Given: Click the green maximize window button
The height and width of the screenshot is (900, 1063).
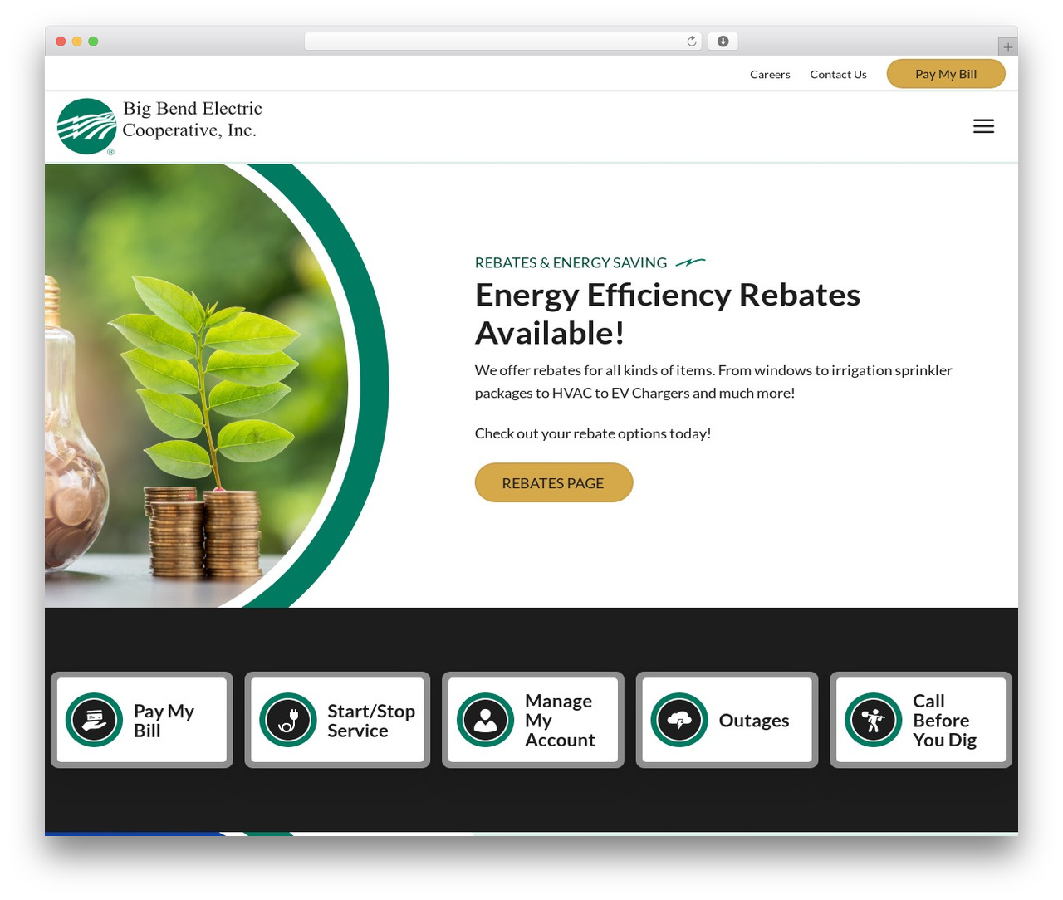Looking at the screenshot, I should coord(93,42).
